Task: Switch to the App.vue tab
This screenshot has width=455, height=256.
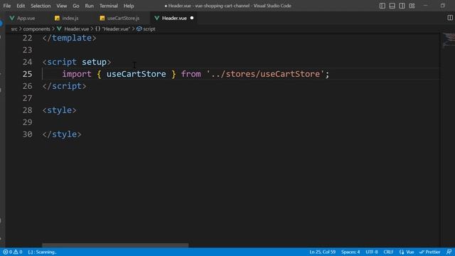Action: click(23, 18)
